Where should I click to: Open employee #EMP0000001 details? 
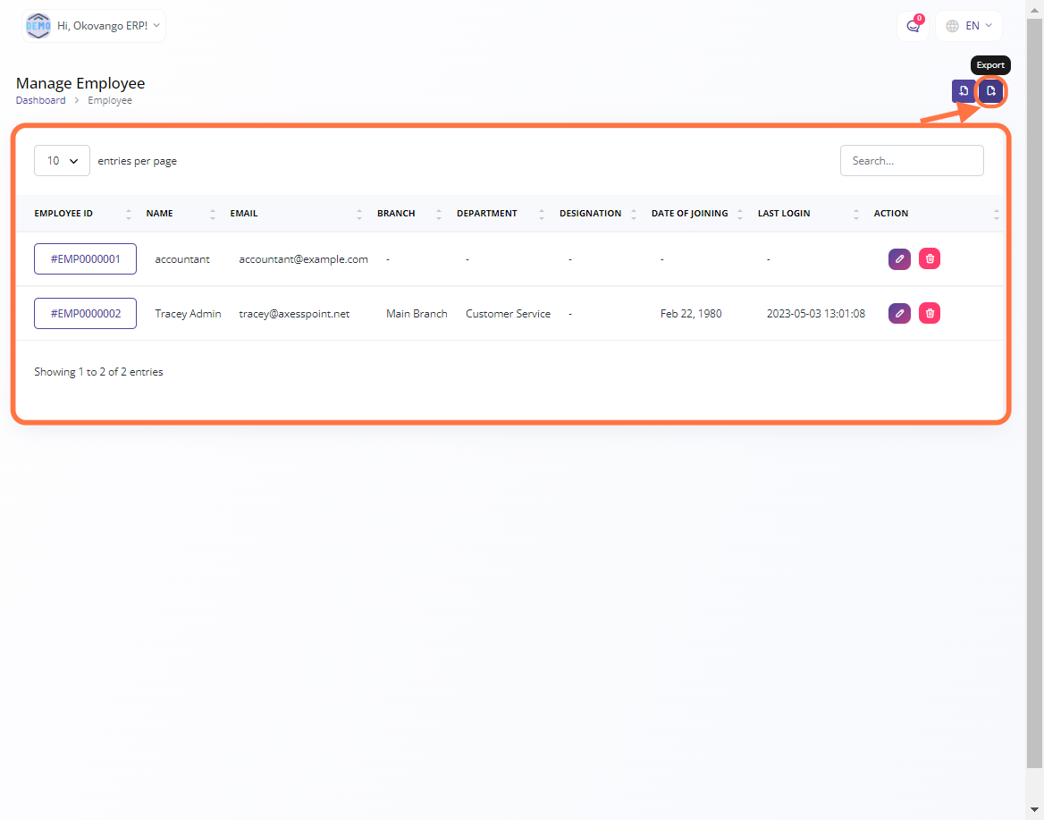point(85,259)
